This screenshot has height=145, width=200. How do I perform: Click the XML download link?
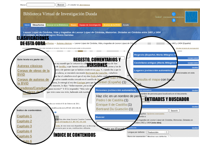(58, 126)
